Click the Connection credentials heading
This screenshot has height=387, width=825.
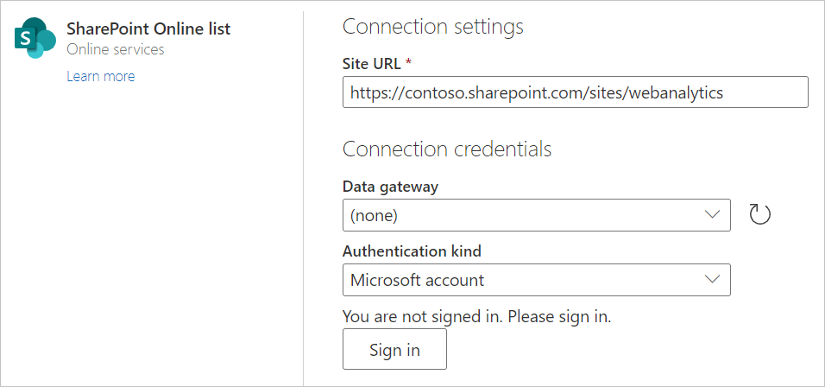[446, 149]
